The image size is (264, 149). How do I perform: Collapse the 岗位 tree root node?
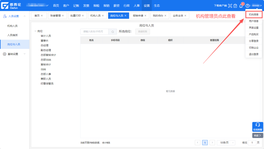pyautogui.click(x=35, y=31)
